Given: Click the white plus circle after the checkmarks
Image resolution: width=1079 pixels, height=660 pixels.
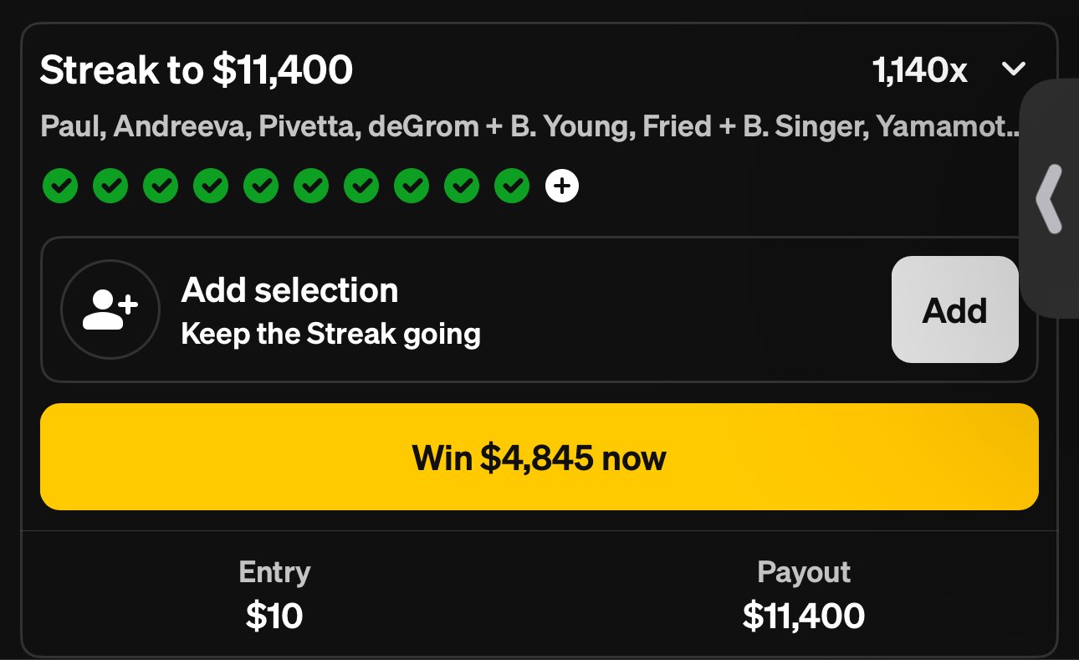Looking at the screenshot, I should 562,187.
